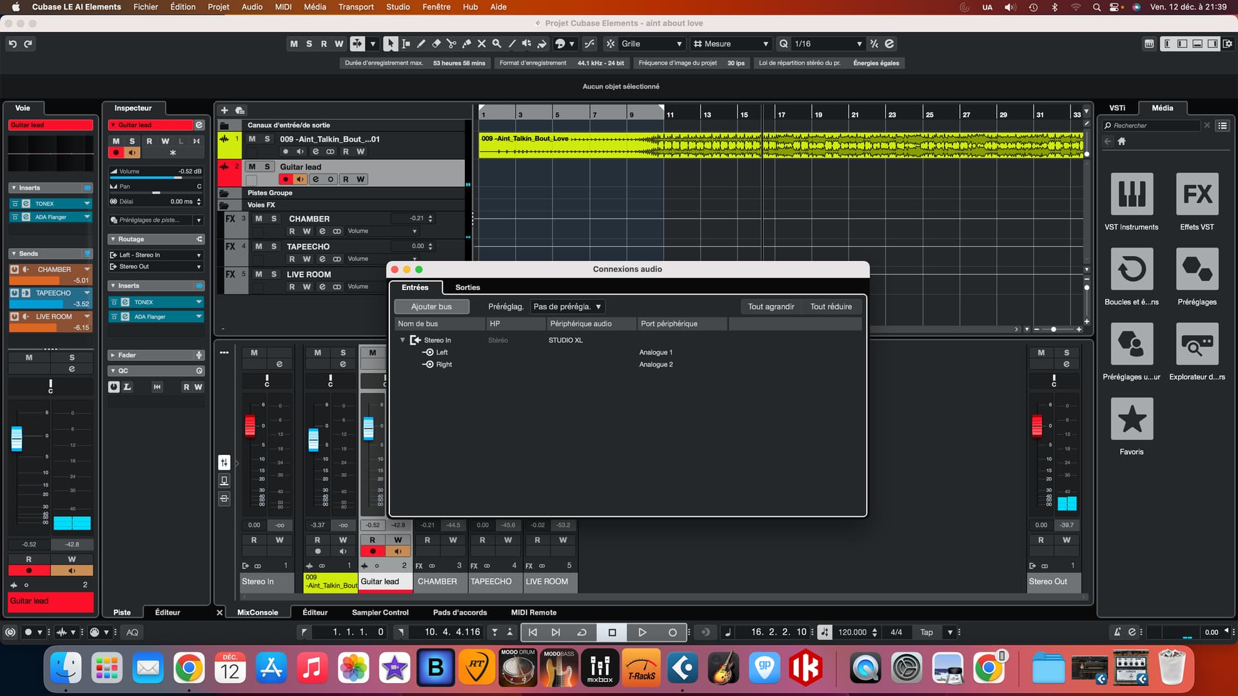Screen dimensions: 1238x696
Task: Click the tempo field showing 120.000
Action: [852, 632]
